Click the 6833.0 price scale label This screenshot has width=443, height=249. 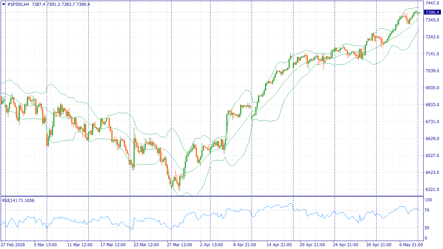point(432,104)
